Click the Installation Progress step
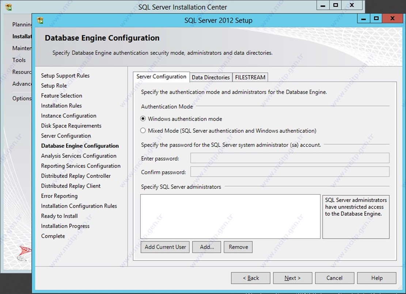Viewport: 406px width, 294px height. 65,226
